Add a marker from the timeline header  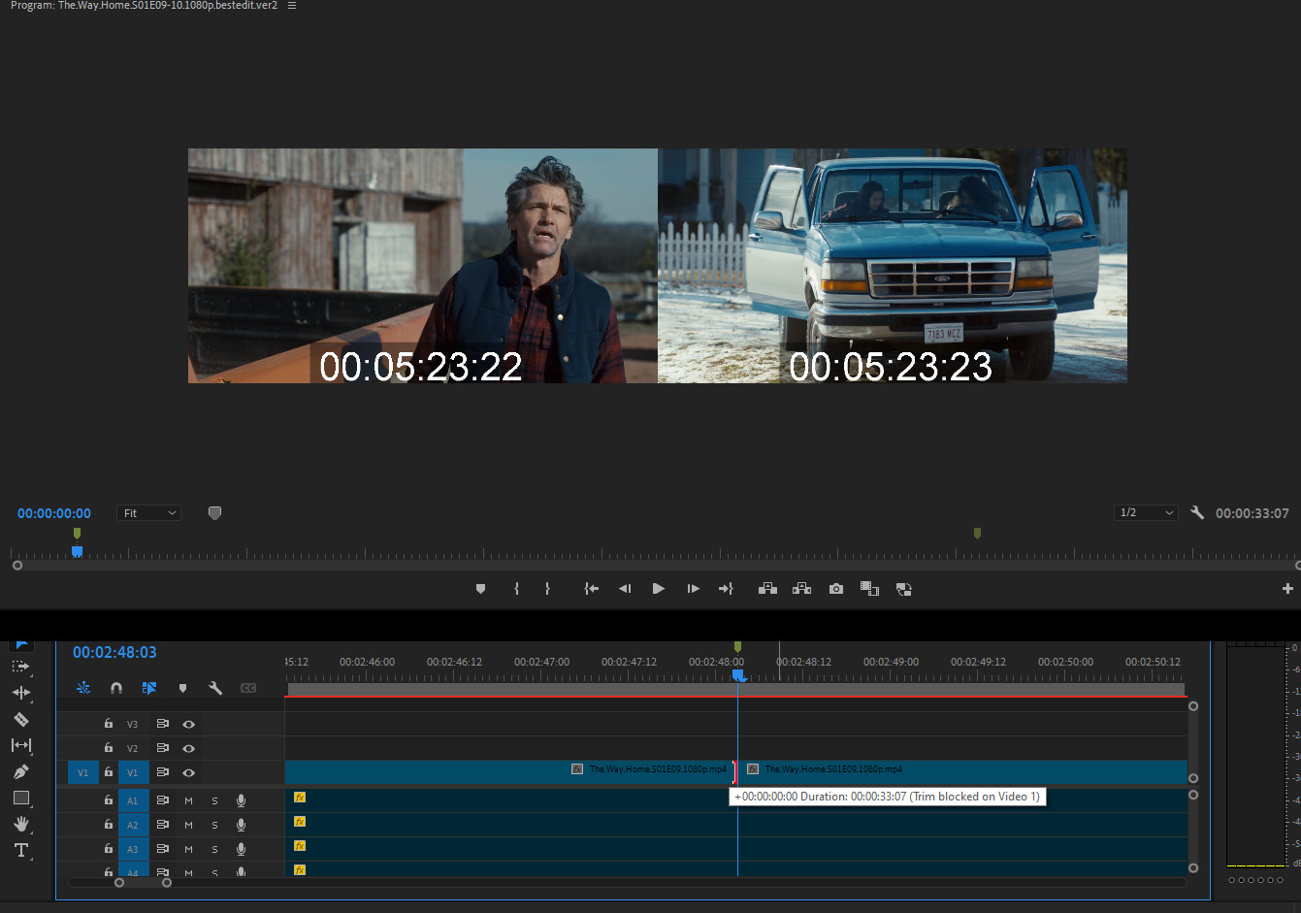[x=182, y=688]
